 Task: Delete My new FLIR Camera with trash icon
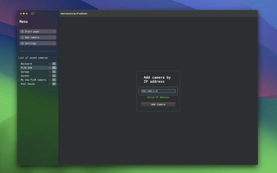click(54, 80)
